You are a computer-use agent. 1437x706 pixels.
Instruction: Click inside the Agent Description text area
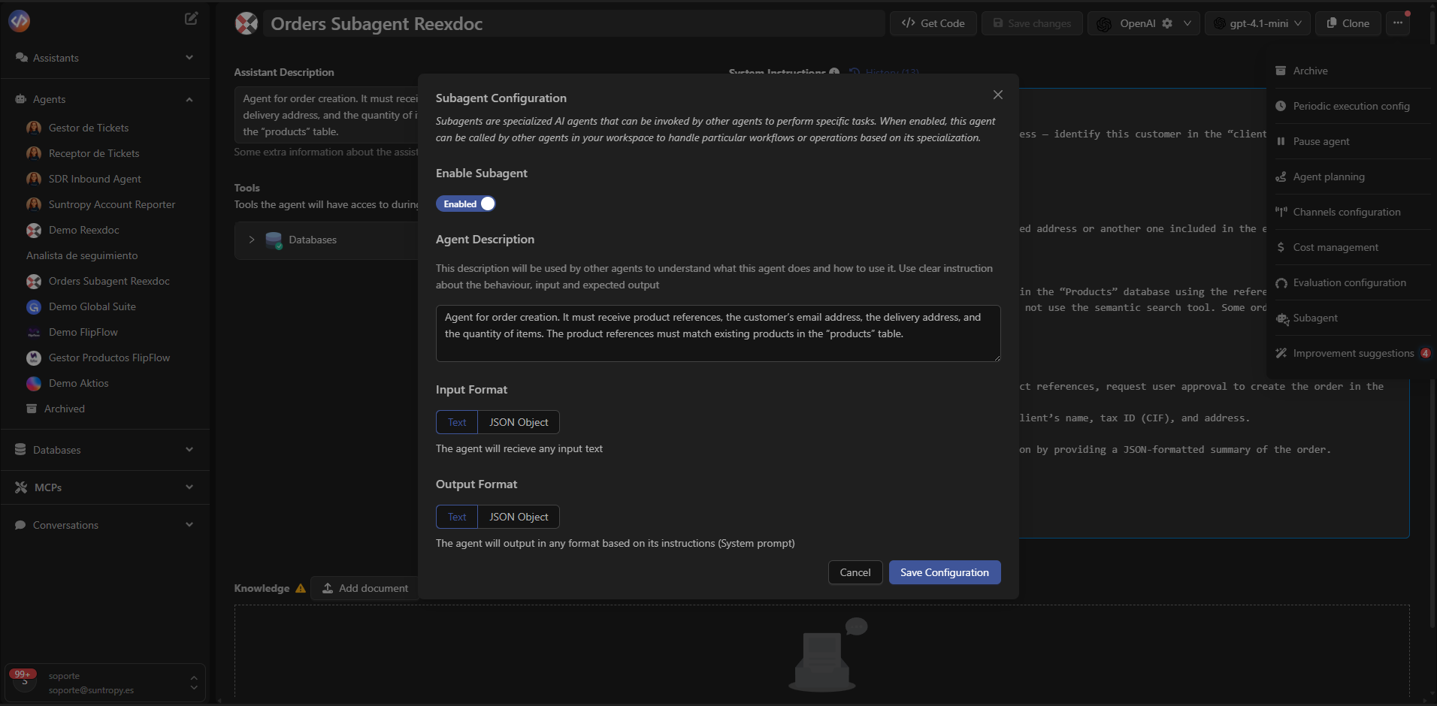pyautogui.click(x=718, y=333)
